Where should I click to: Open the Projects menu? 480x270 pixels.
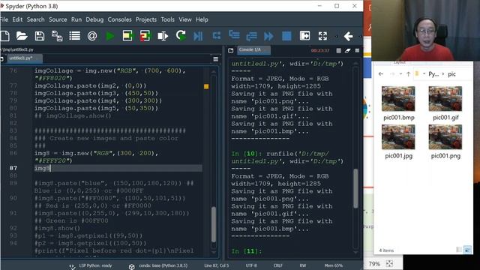tap(146, 19)
